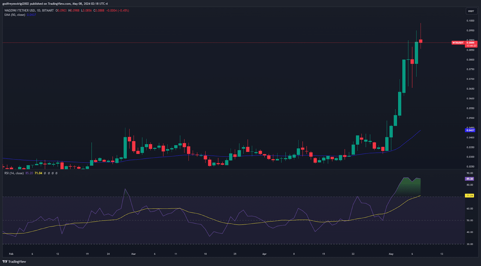
Task: Click the 0.0400 price scale label
Action: point(470,138)
